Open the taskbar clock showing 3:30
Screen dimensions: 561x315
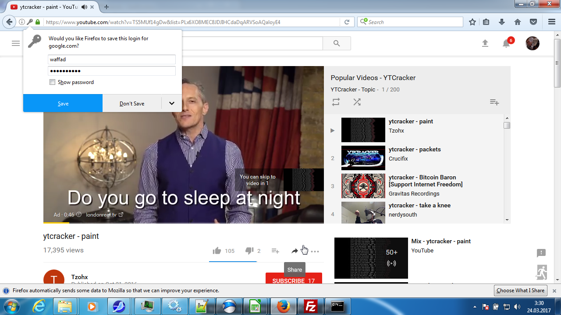[x=539, y=306]
